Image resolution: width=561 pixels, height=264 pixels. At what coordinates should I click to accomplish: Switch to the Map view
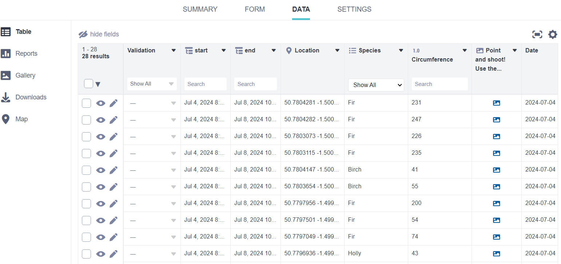pos(22,119)
